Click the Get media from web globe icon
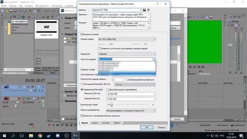 (19, 17)
